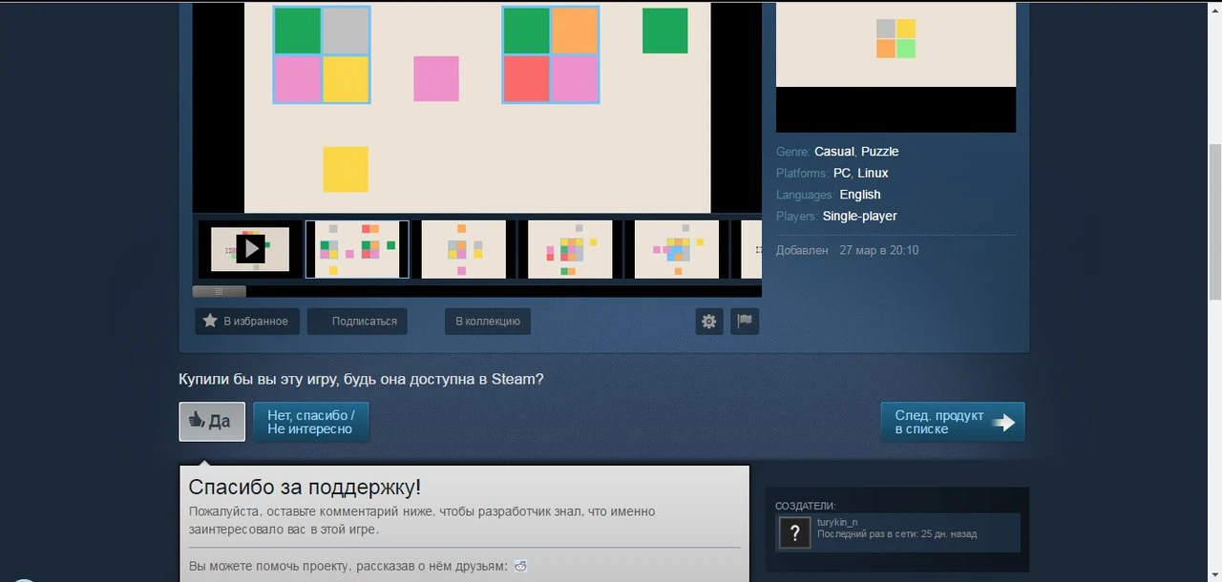Open the turykin_n creator profile name
The width and height of the screenshot is (1222, 582).
coord(837,522)
